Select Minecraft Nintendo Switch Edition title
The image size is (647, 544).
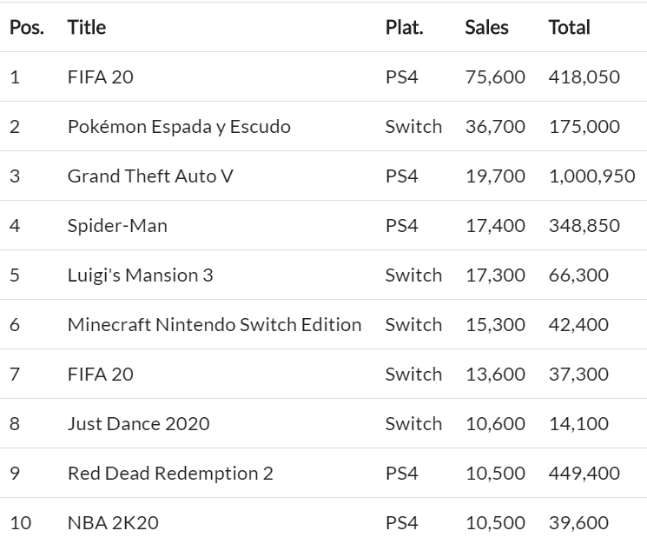[x=215, y=325]
